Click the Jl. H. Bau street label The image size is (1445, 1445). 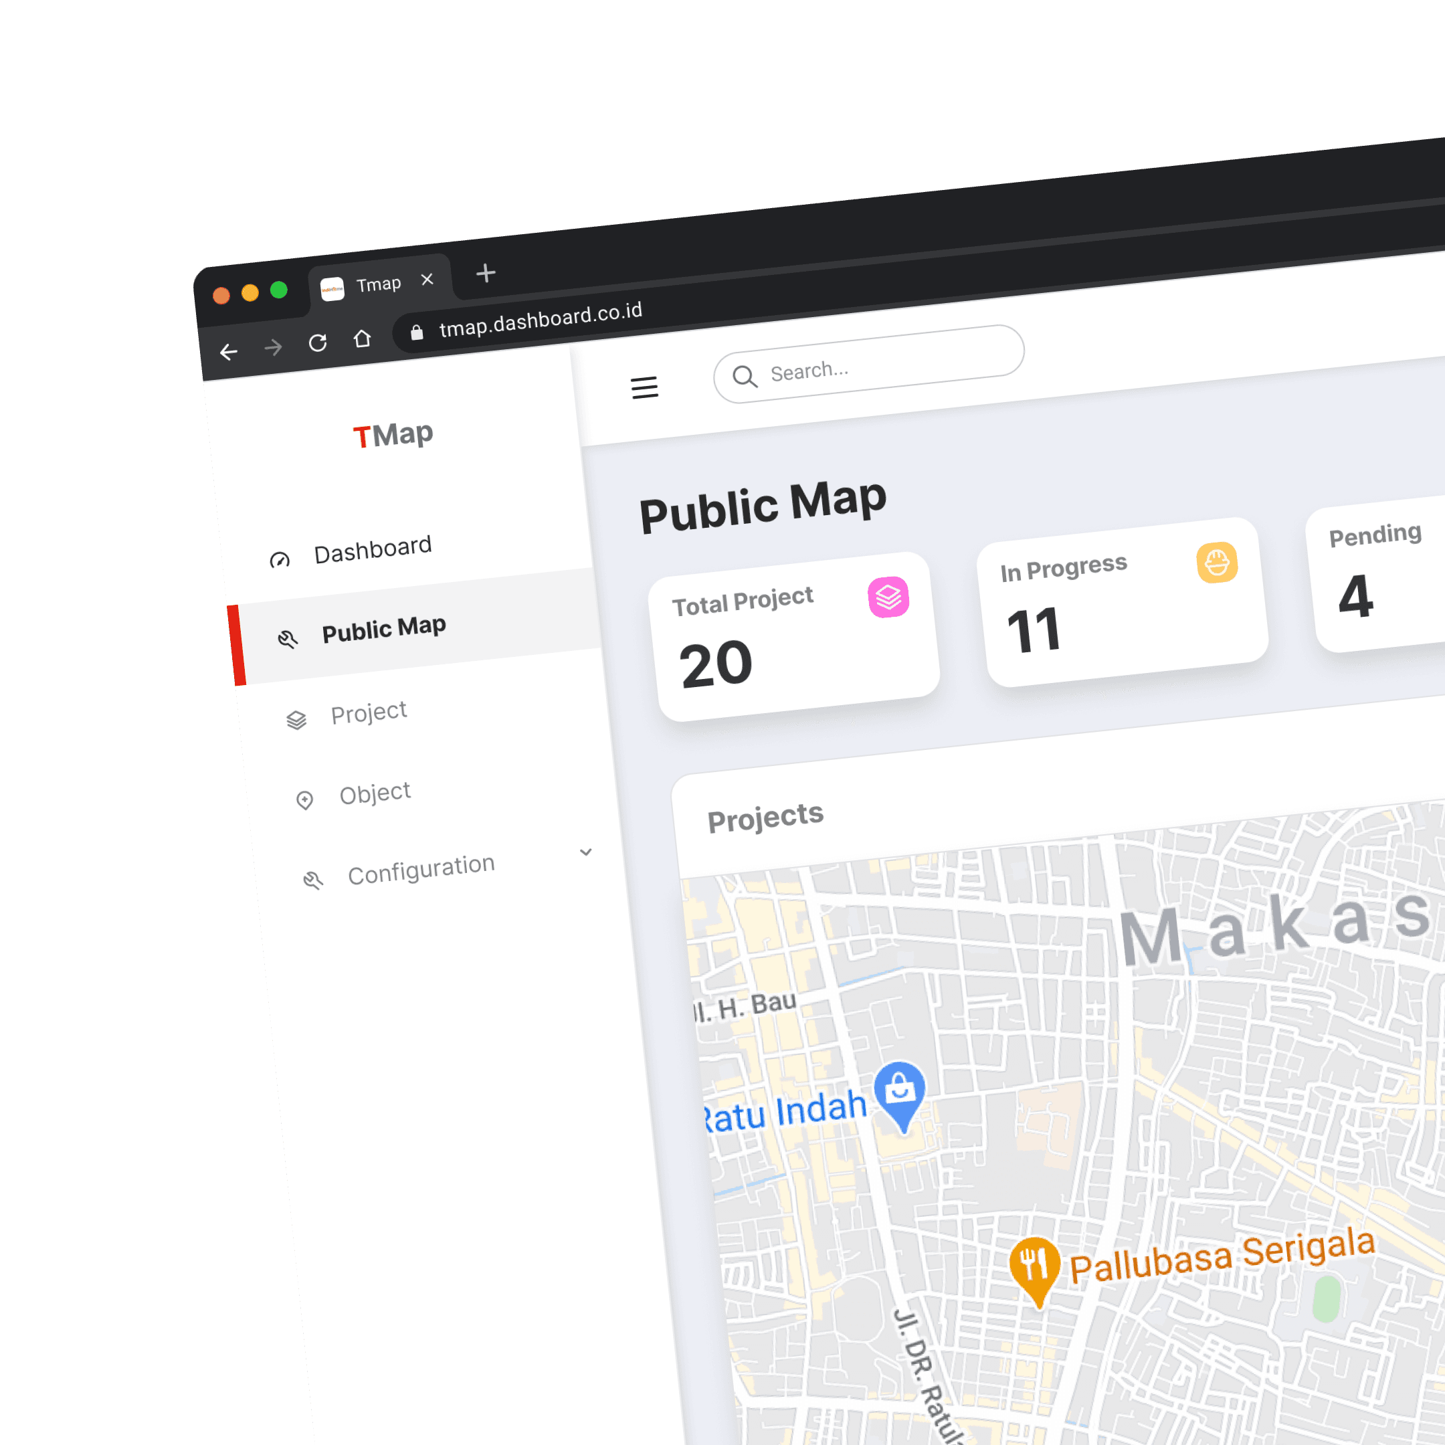click(744, 1006)
